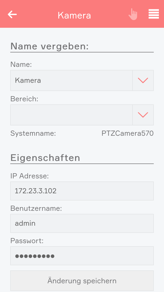Tap the "Benutzername:" label
This screenshot has height=292, width=164.
[x=36, y=208]
